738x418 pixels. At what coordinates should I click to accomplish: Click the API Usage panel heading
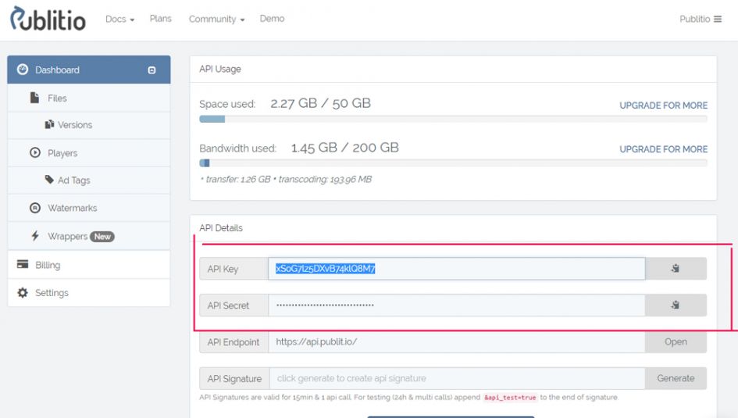click(219, 70)
